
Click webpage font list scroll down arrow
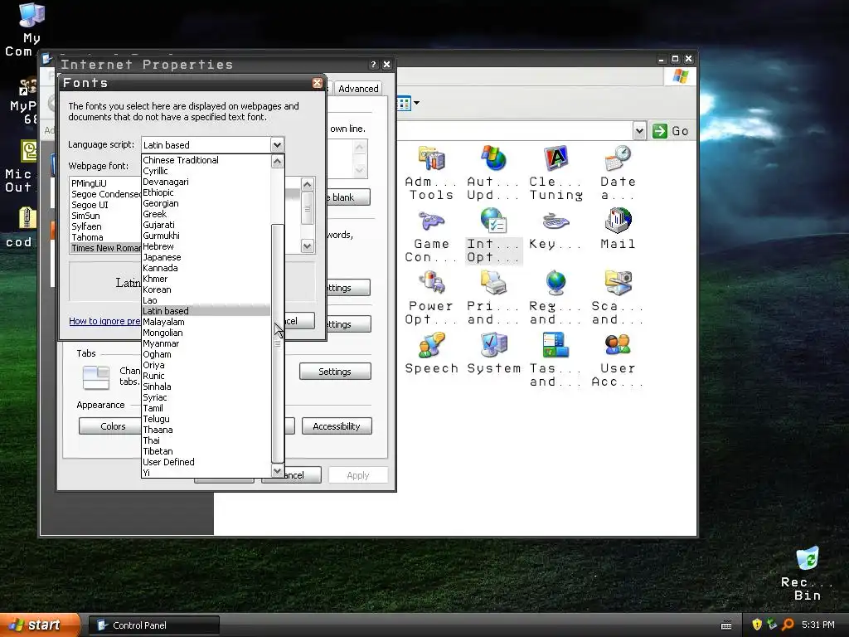coord(307,246)
